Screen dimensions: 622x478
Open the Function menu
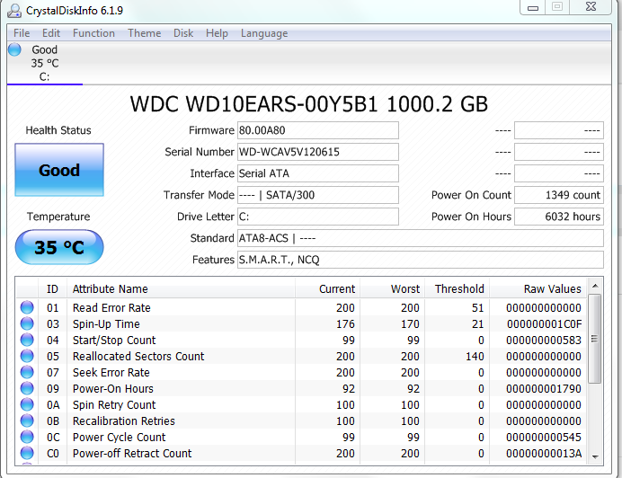(x=93, y=33)
